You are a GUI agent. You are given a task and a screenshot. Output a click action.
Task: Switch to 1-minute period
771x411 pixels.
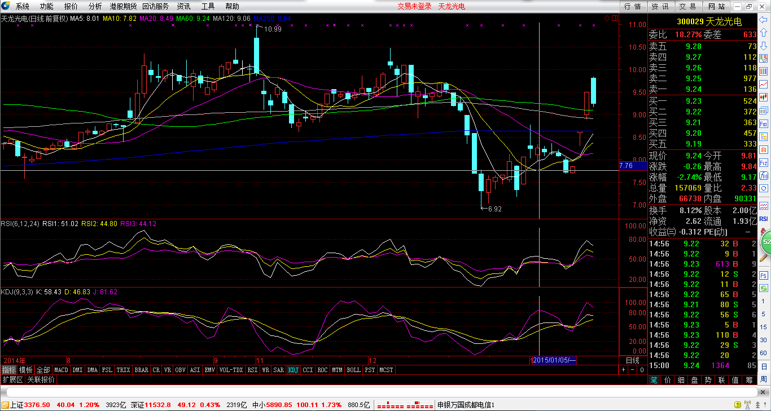763,300
